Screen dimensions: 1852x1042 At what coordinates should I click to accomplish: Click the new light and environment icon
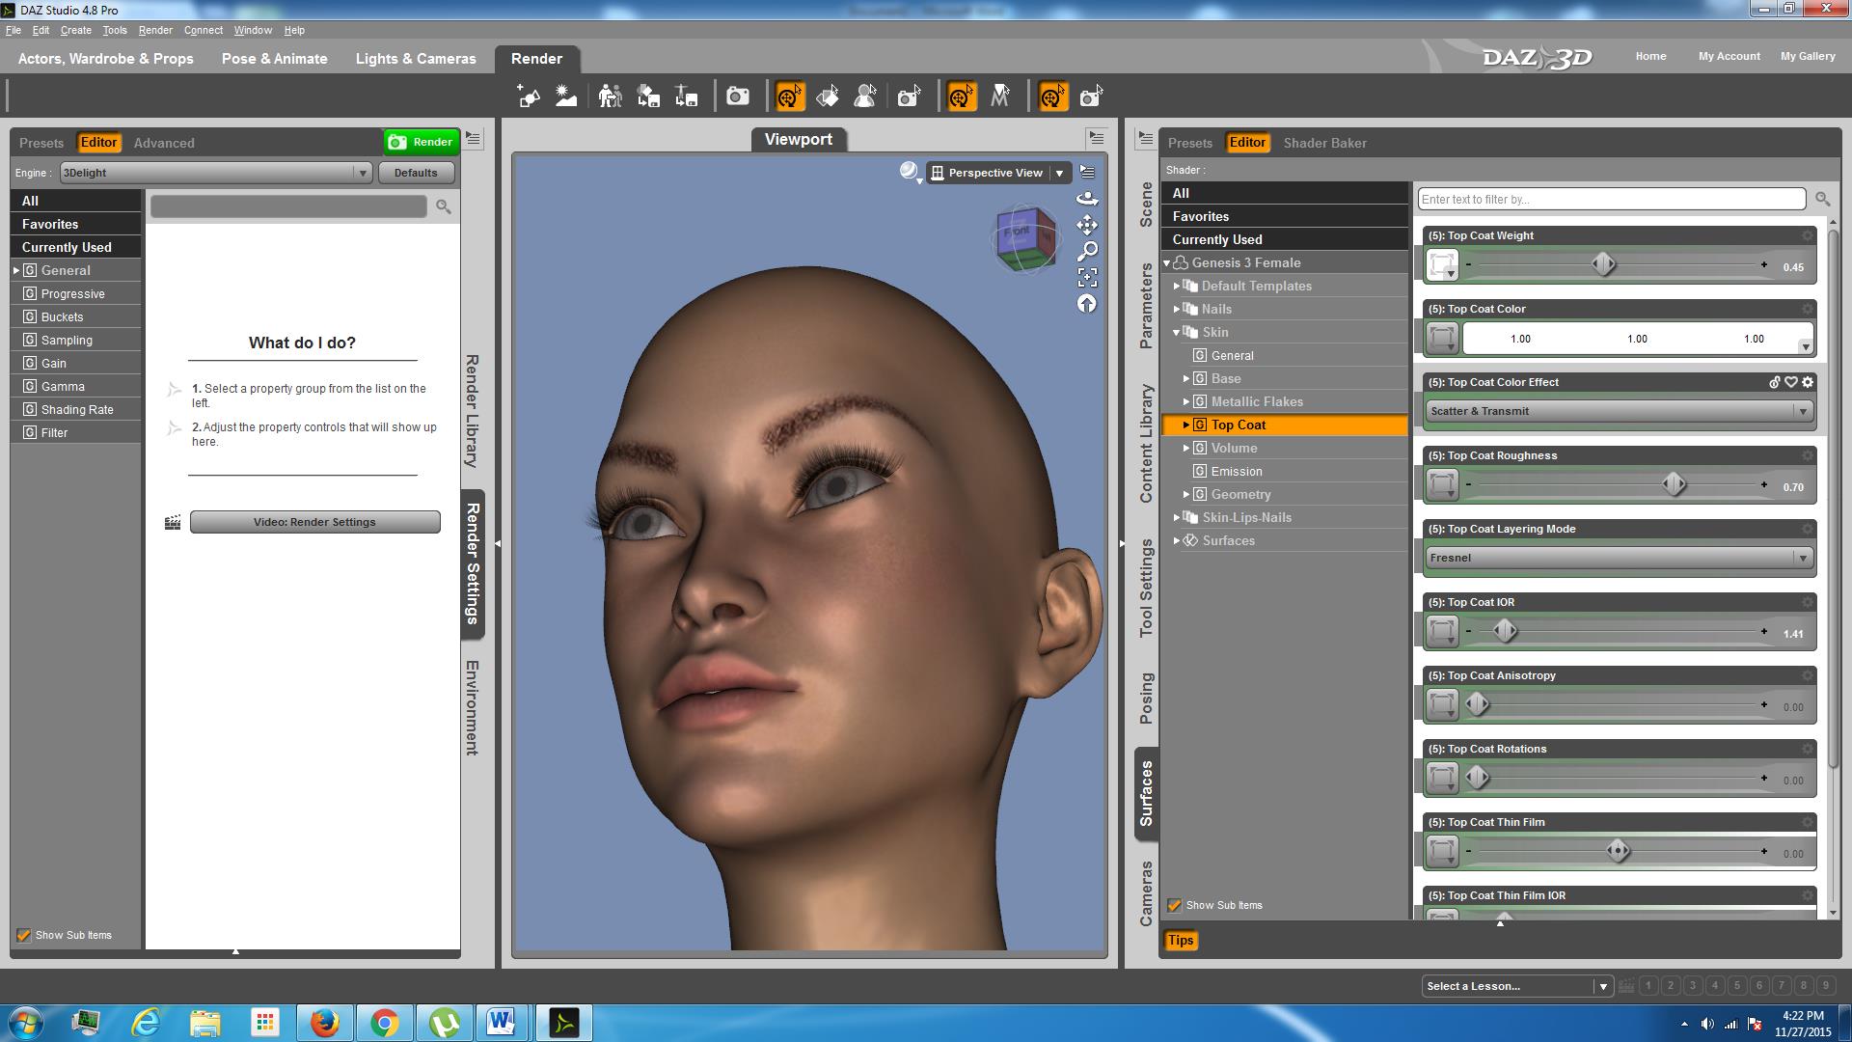point(566,96)
